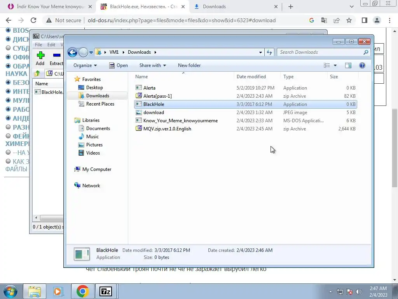The image size is (398, 299).
Task: Select Network in the navigation pane
Action: coord(87,186)
